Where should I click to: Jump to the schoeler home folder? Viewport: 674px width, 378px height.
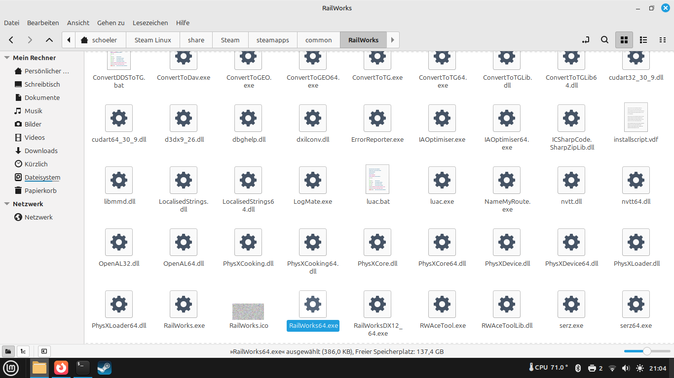101,40
